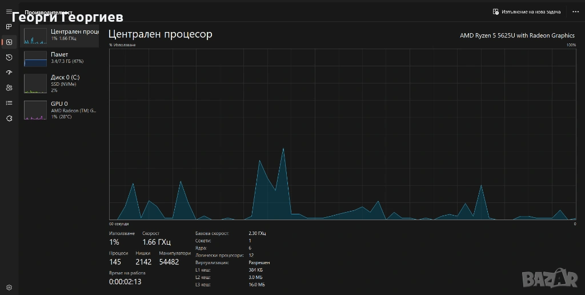Select 'Централен процесор' in resource list
The width and height of the screenshot is (585, 295).
tap(73, 34)
